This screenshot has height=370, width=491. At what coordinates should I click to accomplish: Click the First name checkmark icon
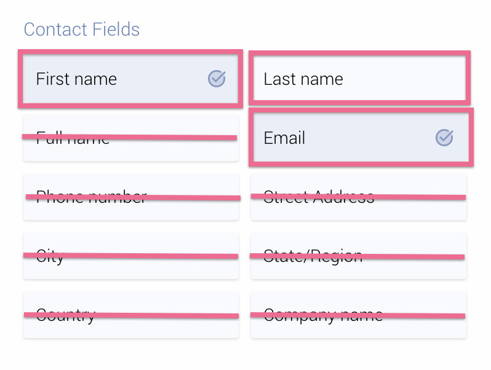tap(217, 78)
